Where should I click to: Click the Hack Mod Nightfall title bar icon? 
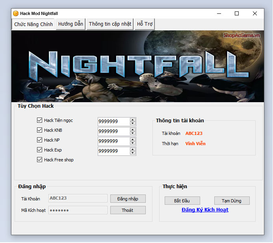click(x=16, y=13)
